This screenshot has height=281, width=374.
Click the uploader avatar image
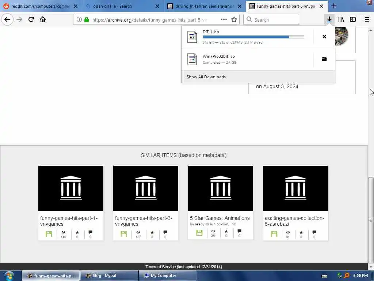pyautogui.click(x=341, y=36)
